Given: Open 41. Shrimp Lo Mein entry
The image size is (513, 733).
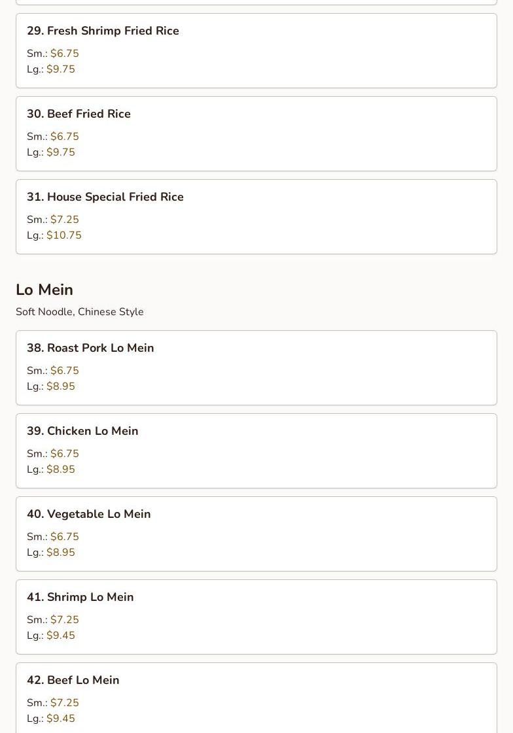Looking at the screenshot, I should click(x=256, y=617).
